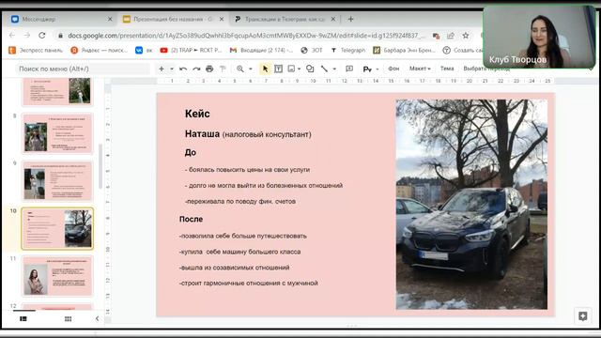
Task: Click the site lock padlock icon
Action: point(60,36)
